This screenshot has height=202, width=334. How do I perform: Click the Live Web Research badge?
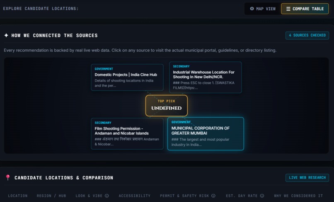coord(307,178)
